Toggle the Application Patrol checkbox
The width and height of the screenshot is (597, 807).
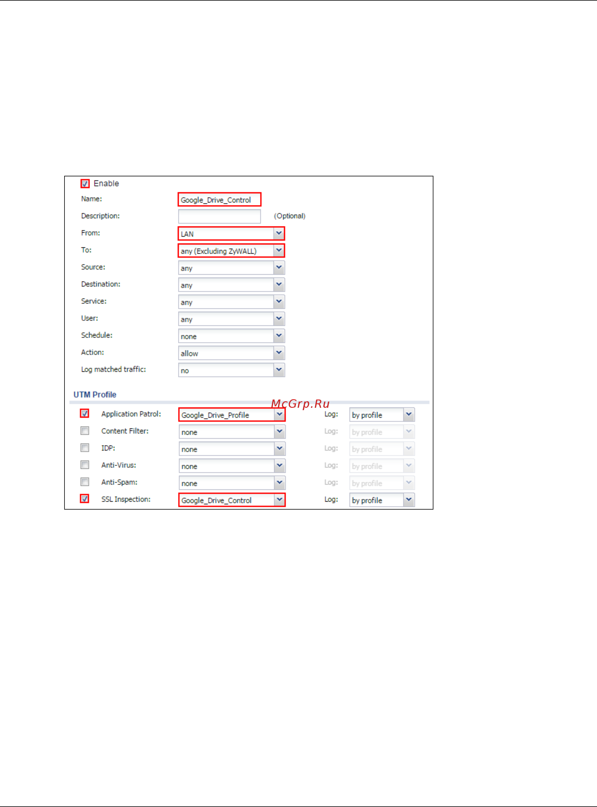point(85,413)
